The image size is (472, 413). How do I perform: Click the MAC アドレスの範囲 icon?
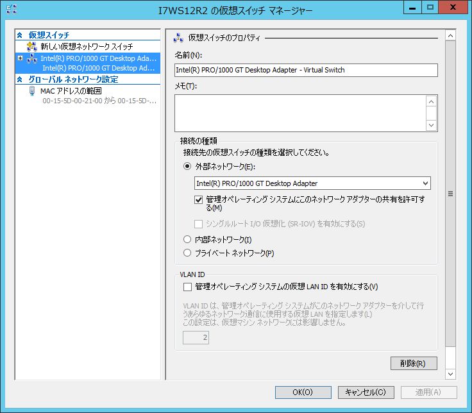(32, 91)
